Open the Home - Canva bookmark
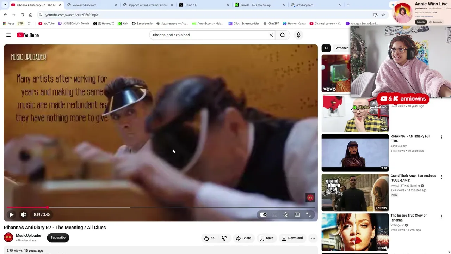451x254 pixels. 294,24
